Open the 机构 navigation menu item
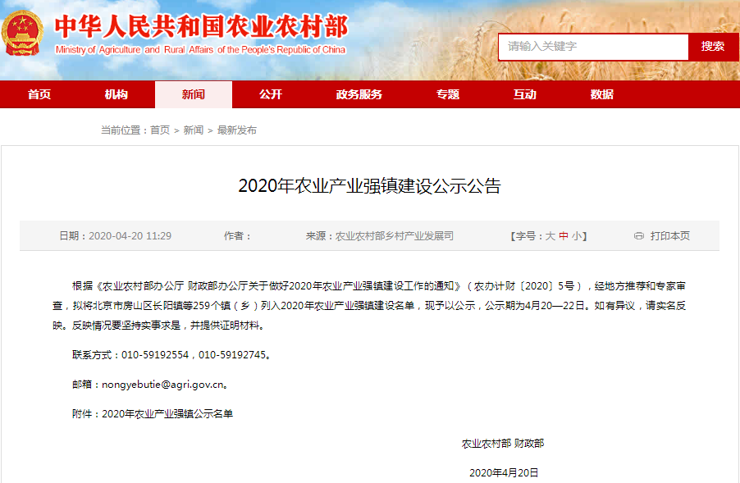 116,94
